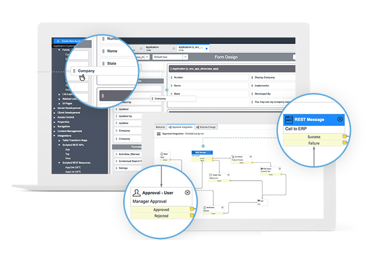Close the Application Table tab with its circle icon
Image resolution: width=377 pixels, height=262 pixels.
174,49
